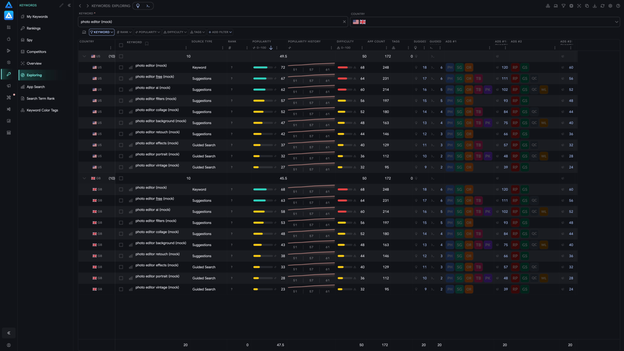The image size is (624, 351).
Task: Collapse the GB country group
Action: 84,179
